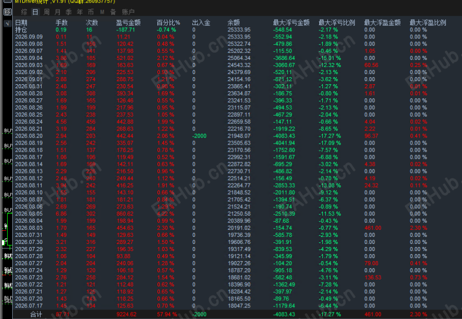
Task: Switch to the 月 monthly tab
Action: tap(57, 12)
